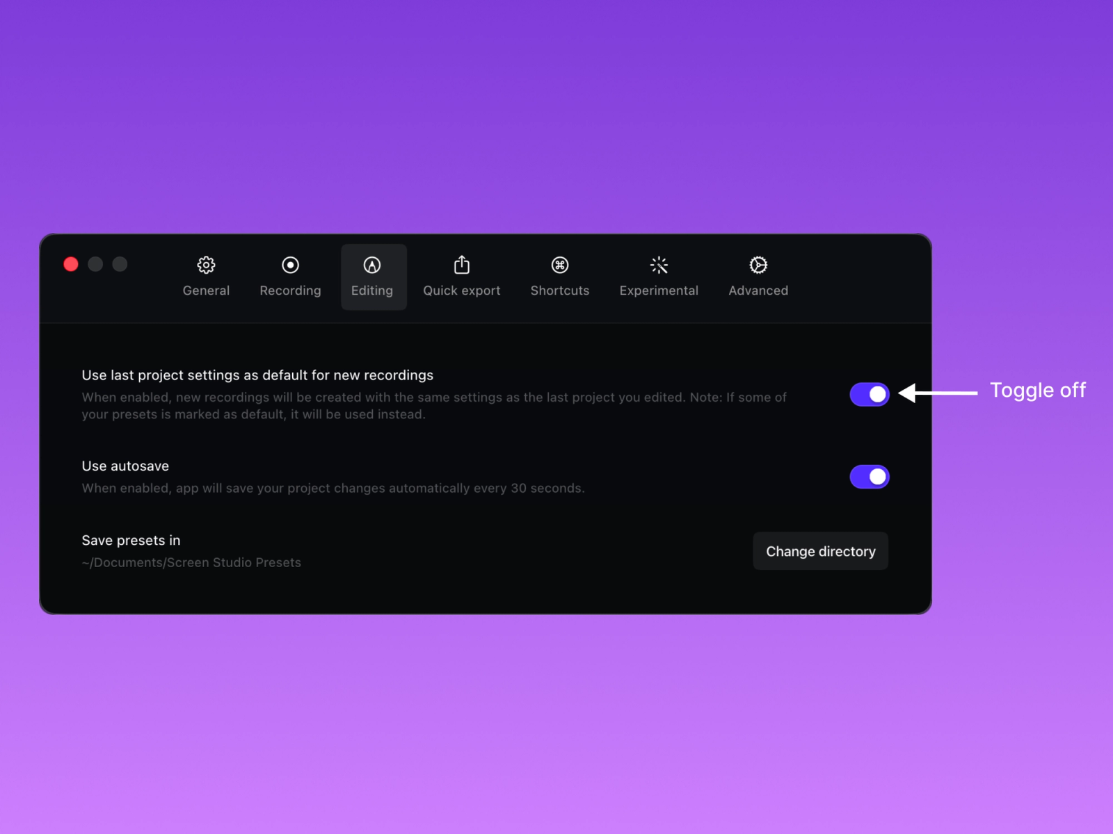This screenshot has width=1113, height=834.
Task: Close the settings window with red button
Action: [x=71, y=264]
